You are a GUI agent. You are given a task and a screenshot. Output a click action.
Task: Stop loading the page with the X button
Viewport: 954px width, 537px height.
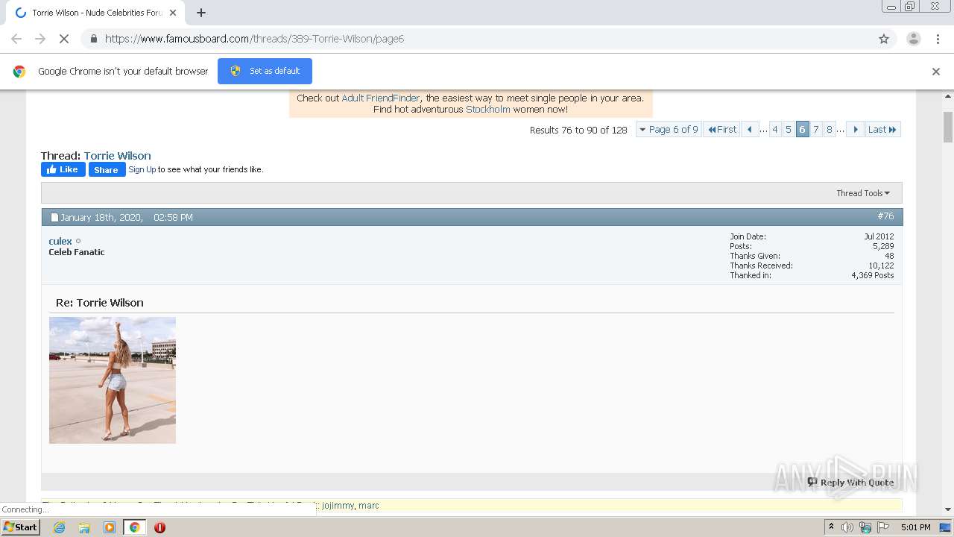click(63, 39)
